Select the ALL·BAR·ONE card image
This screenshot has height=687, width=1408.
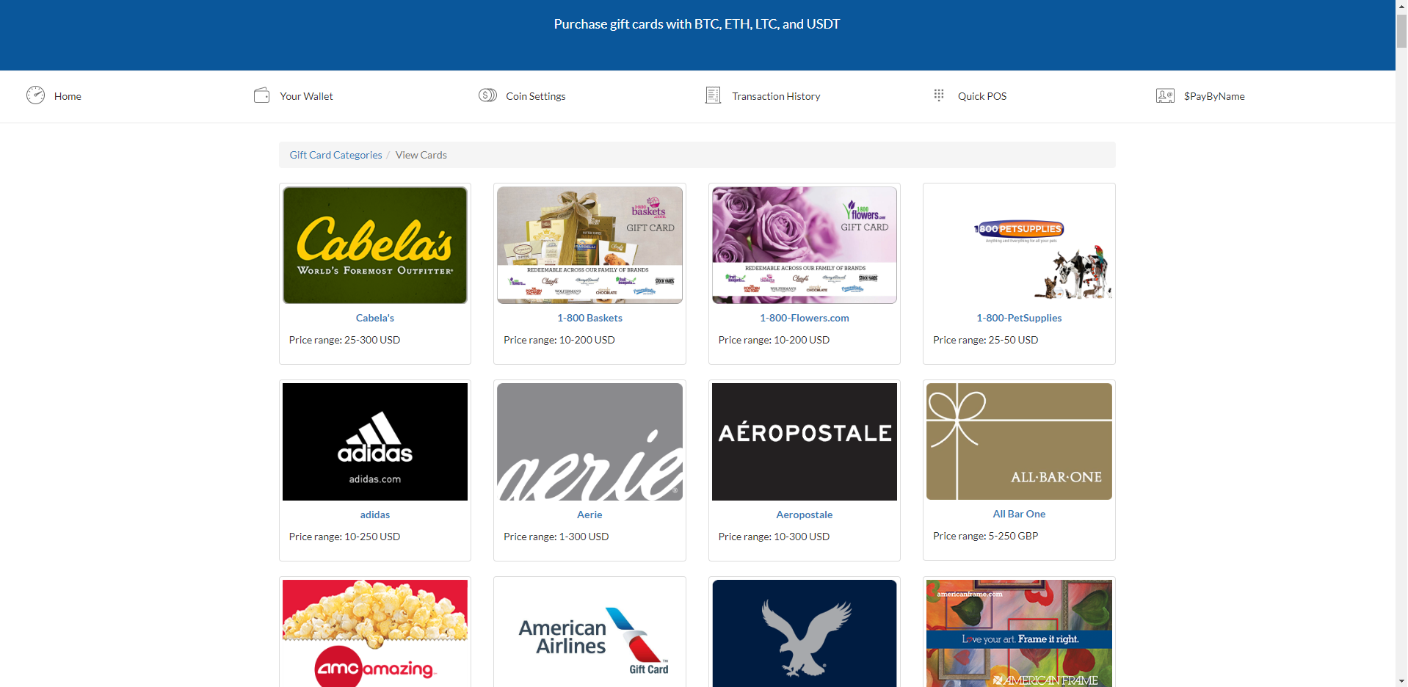click(1019, 441)
